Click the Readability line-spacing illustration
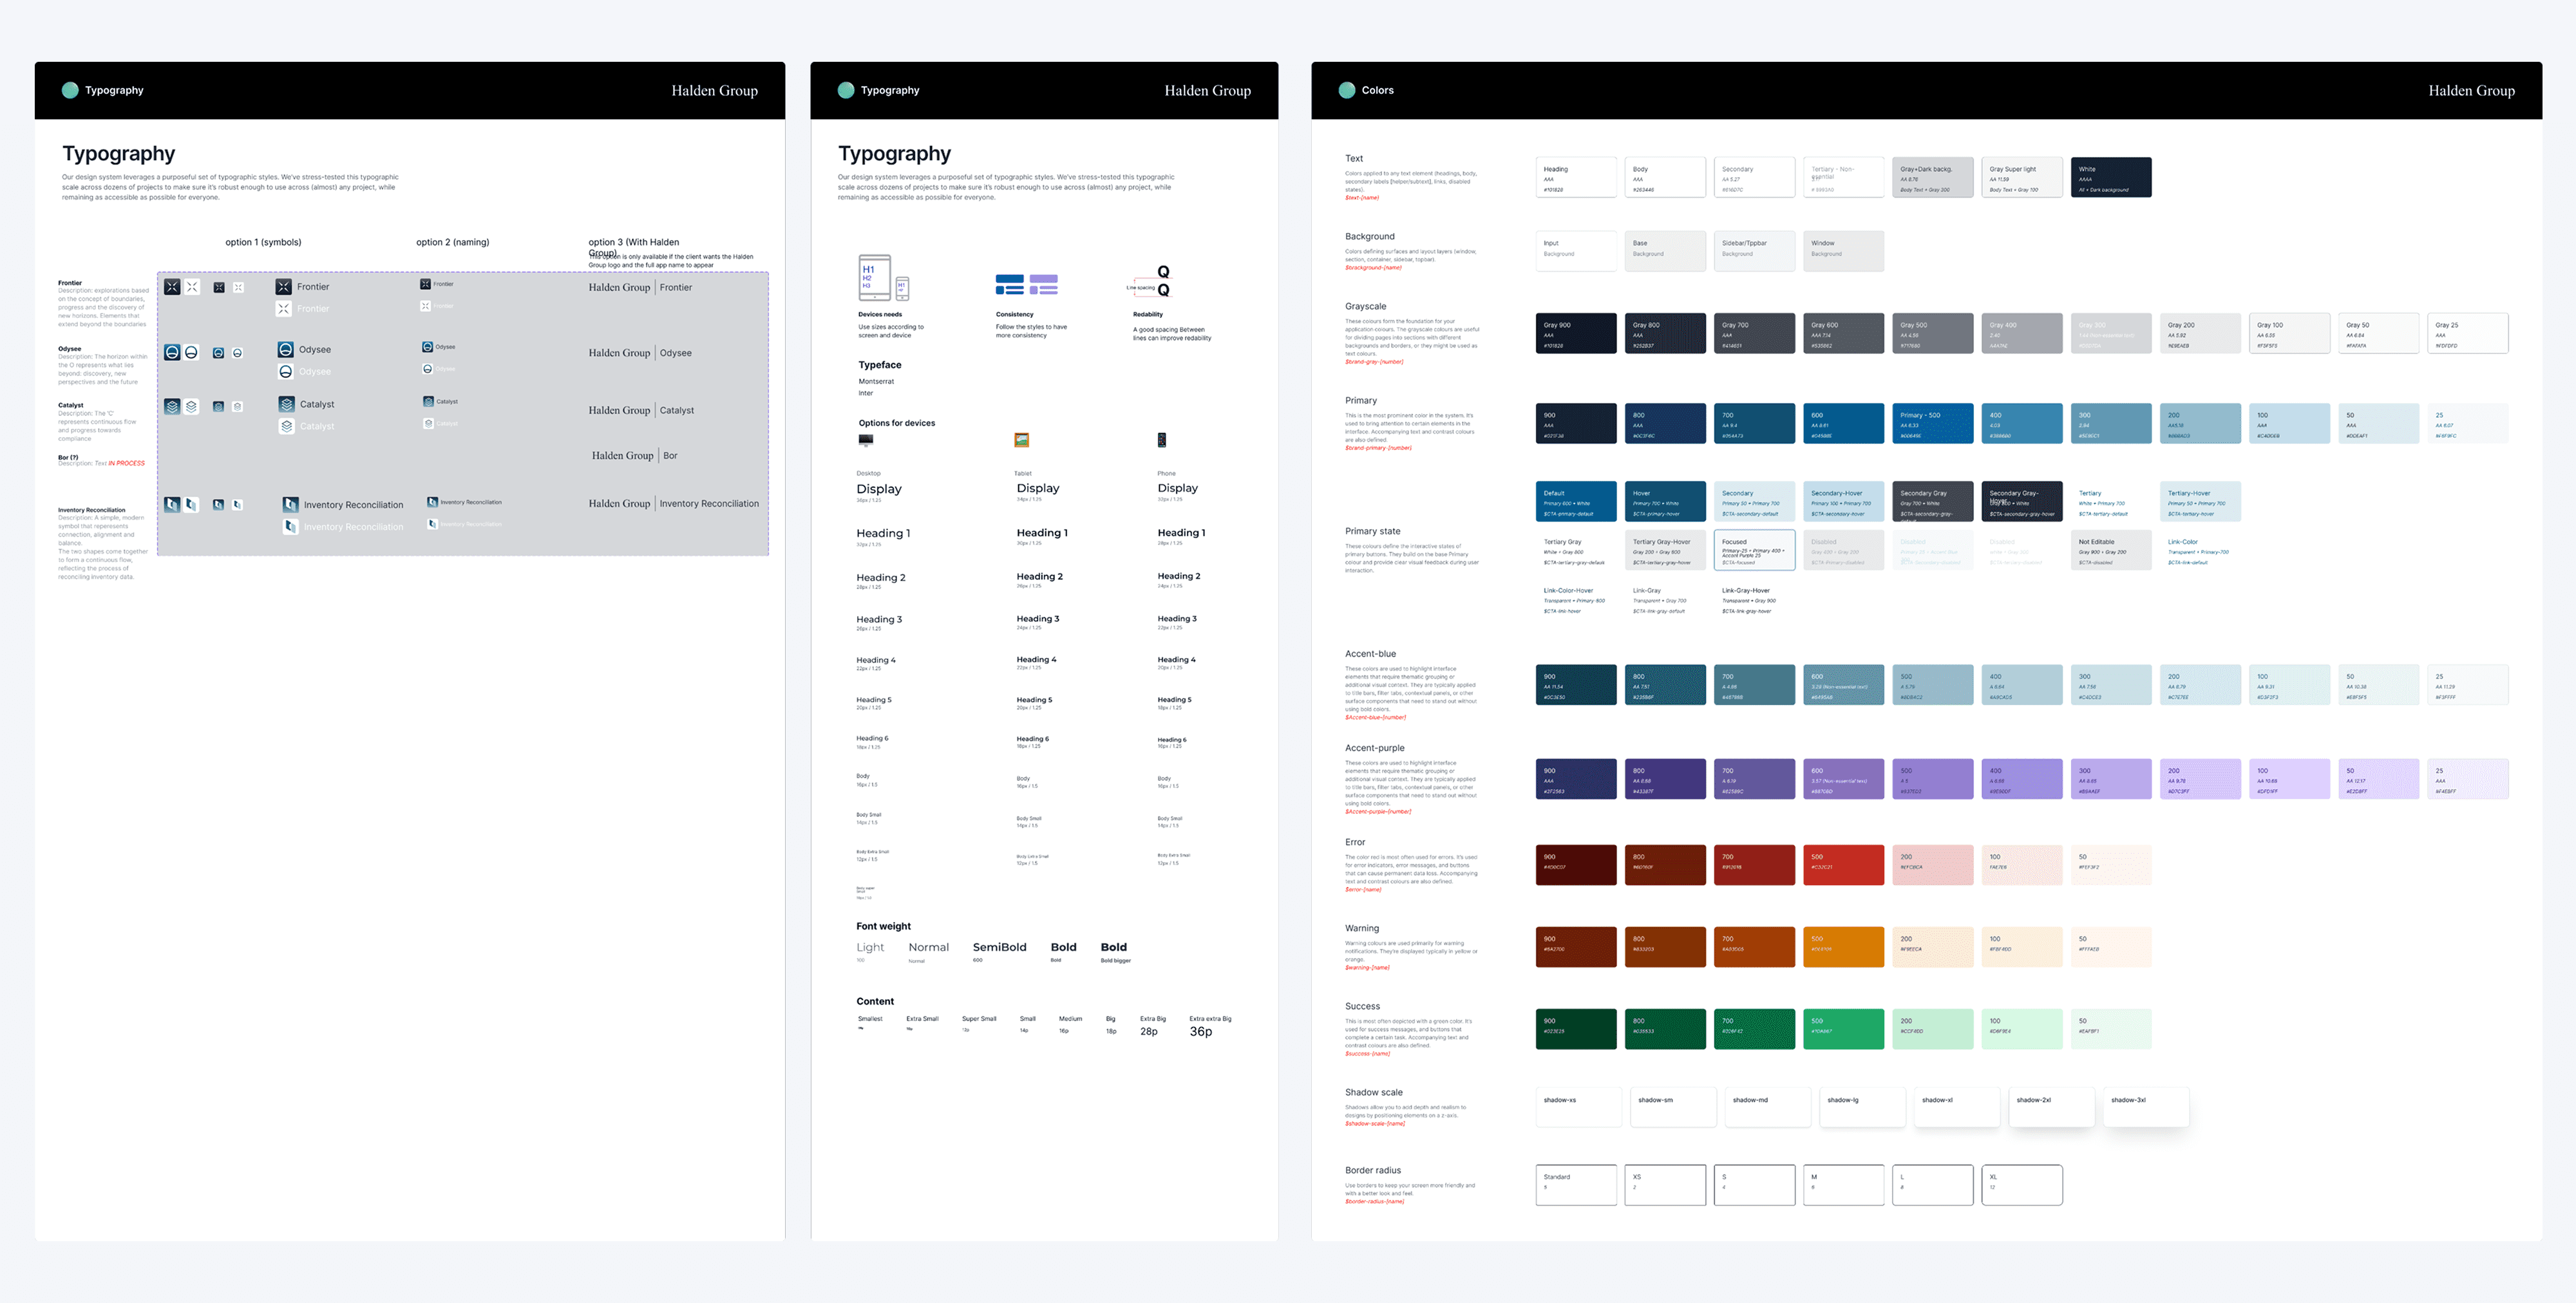The width and height of the screenshot is (2576, 1303). click(1149, 282)
